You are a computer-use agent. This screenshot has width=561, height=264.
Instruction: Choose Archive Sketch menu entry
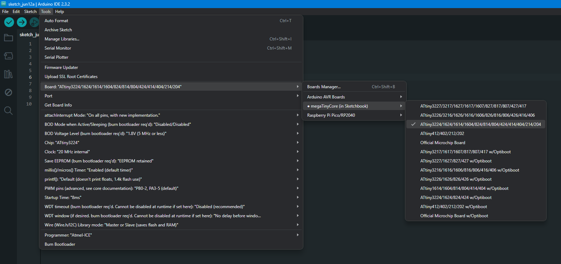pos(171,30)
